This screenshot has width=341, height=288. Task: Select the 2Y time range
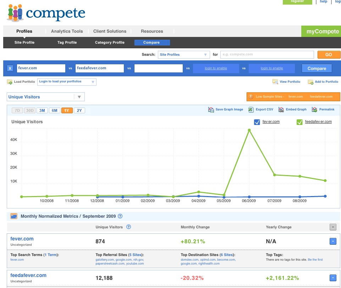pos(79,110)
